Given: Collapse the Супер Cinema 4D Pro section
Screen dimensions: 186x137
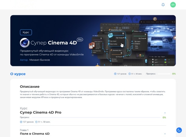Looking at the screenshot, I should click(165, 113).
